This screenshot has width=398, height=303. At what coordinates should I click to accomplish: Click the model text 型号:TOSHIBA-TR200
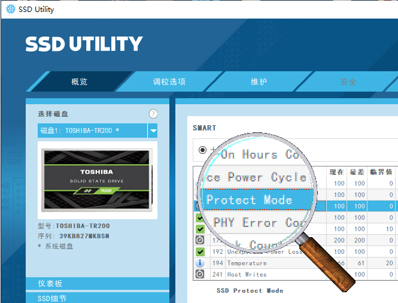click(x=74, y=226)
